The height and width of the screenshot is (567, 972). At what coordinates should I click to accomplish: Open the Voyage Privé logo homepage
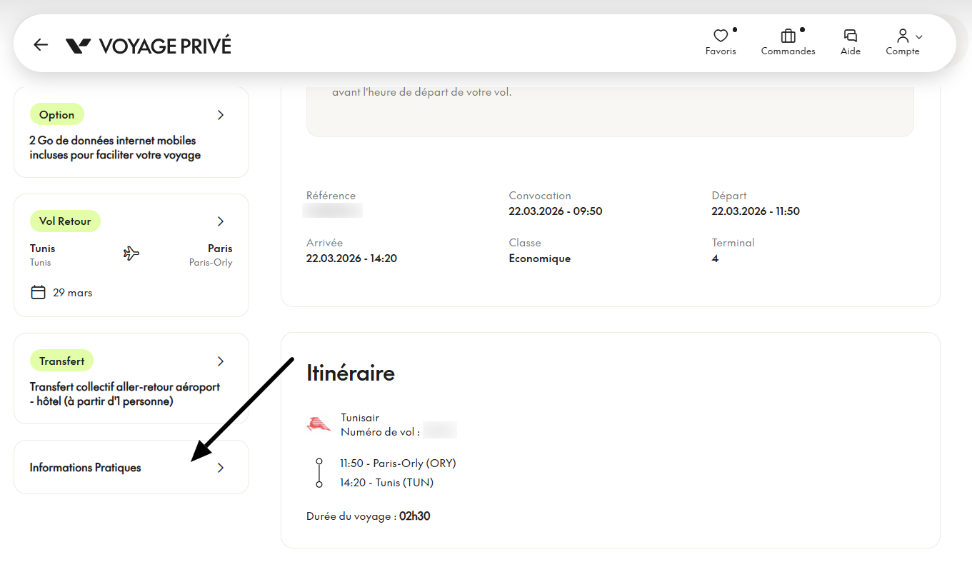[x=149, y=46]
